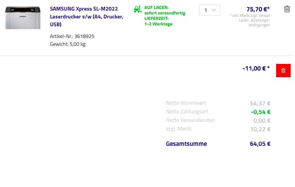Click the Artikel-Nr. 3618925 text
Viewport: 295px width, 187px height.
72,36
